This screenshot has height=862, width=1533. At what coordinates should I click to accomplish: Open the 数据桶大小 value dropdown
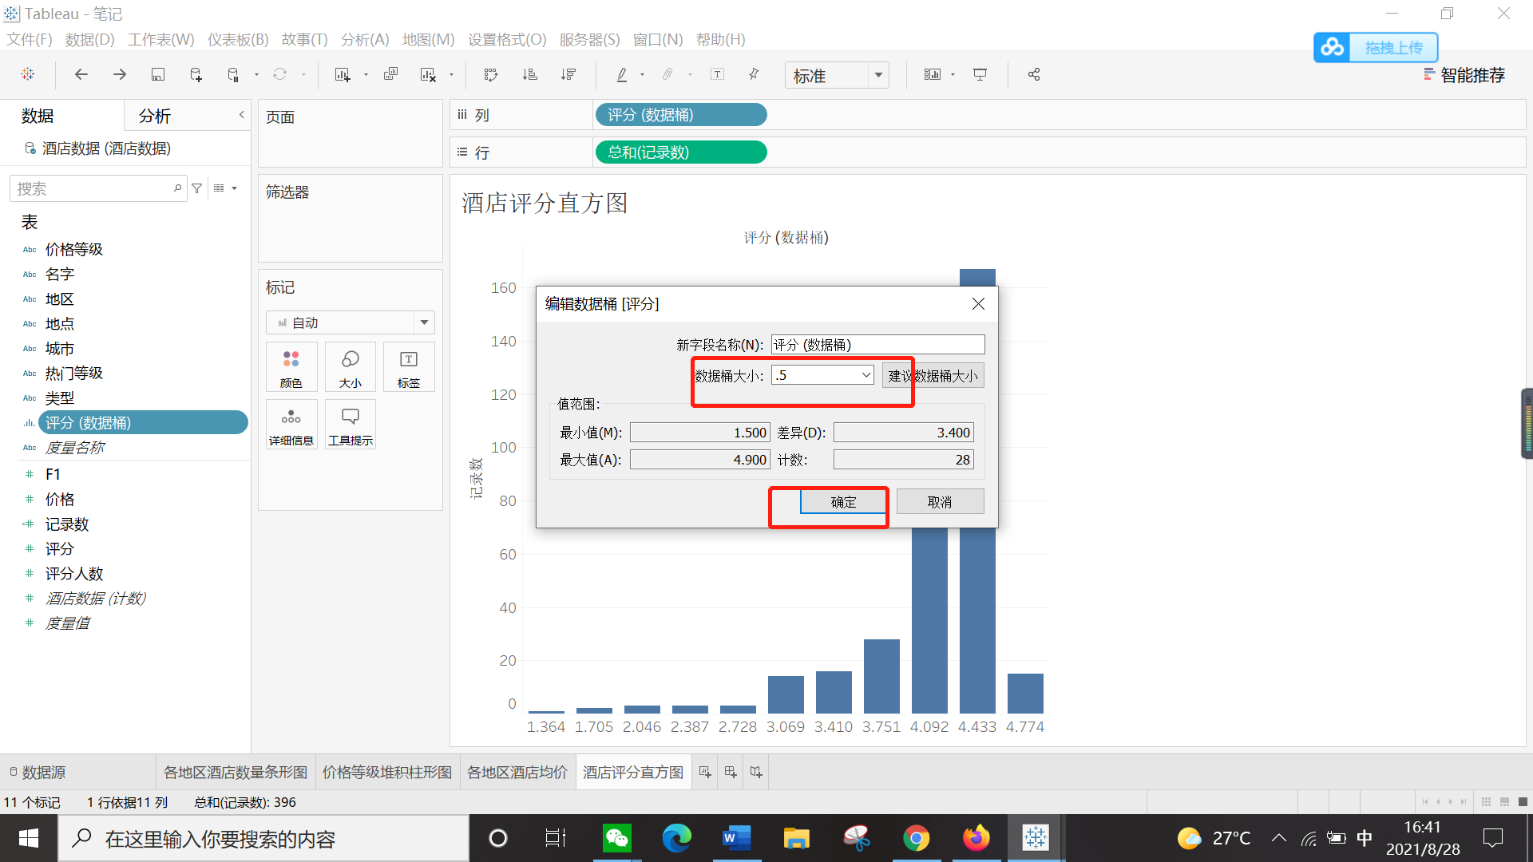point(866,374)
